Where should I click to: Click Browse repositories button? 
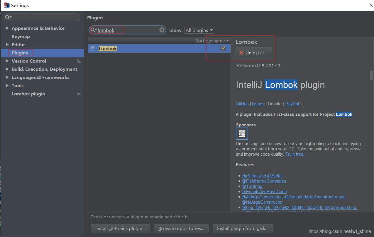click(x=181, y=228)
